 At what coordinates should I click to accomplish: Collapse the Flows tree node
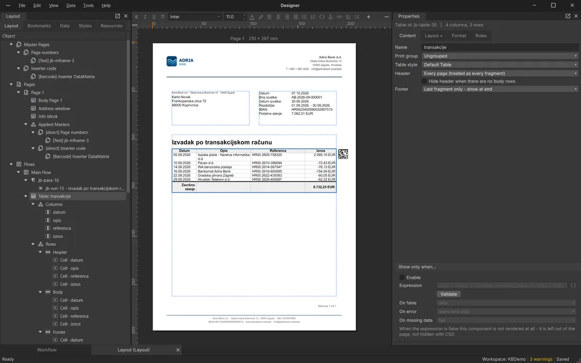coord(11,164)
